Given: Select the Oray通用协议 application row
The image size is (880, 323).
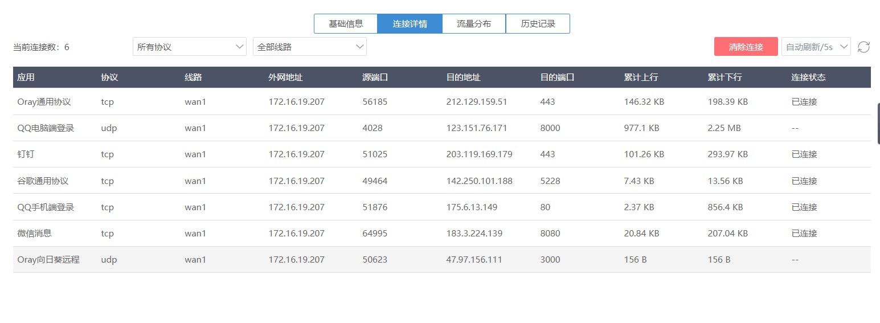Looking at the screenshot, I should click(x=442, y=101).
